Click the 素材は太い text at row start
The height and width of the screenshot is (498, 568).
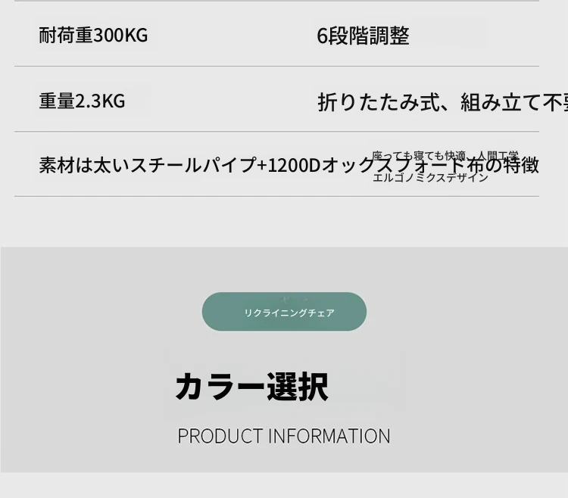pos(84,165)
